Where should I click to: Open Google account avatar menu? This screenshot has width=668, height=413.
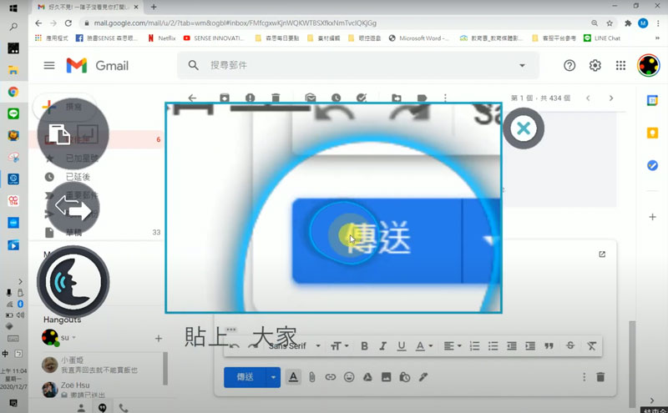click(x=649, y=65)
